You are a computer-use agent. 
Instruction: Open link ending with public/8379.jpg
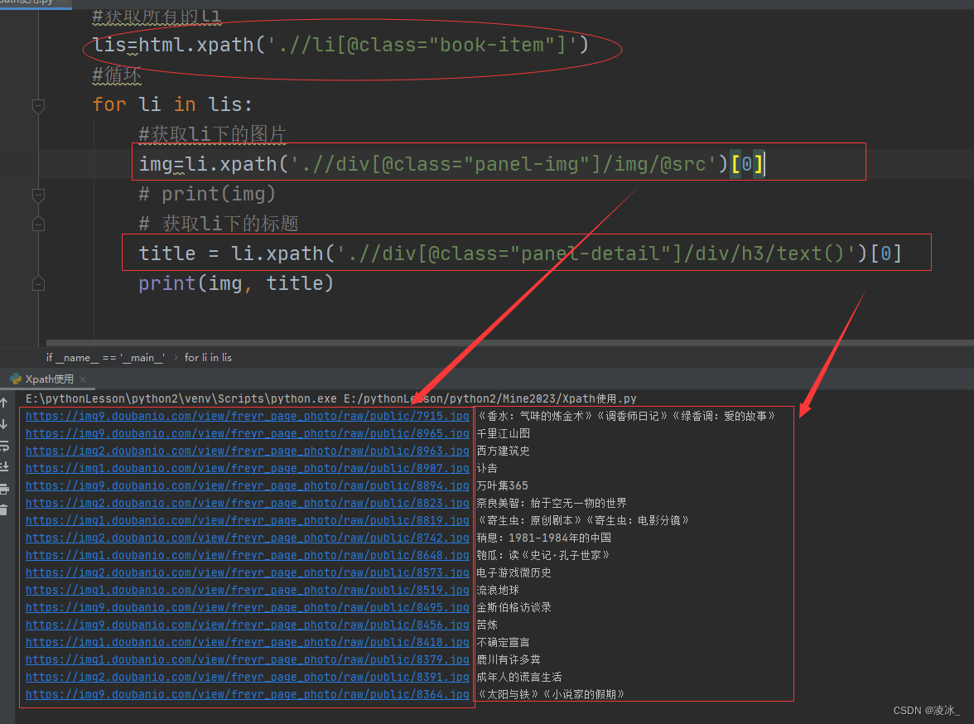(247, 659)
